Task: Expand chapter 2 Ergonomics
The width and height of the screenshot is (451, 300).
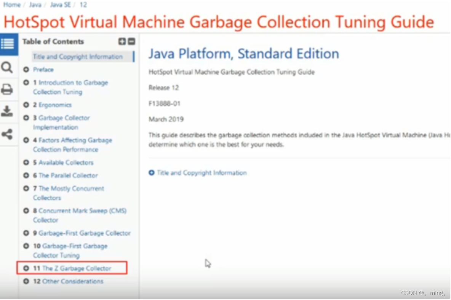Action: (x=26, y=105)
